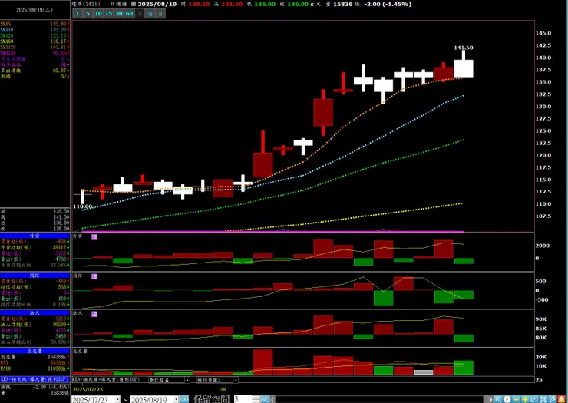The height and width of the screenshot is (403, 568).
Task: Click the blue 法人 panel header
Action: tap(35, 312)
